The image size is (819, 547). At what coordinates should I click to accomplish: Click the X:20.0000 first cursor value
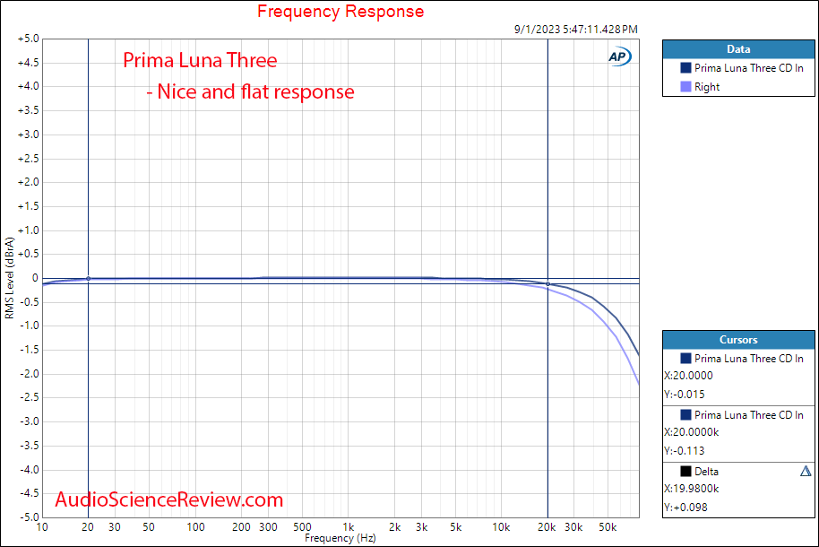point(688,376)
